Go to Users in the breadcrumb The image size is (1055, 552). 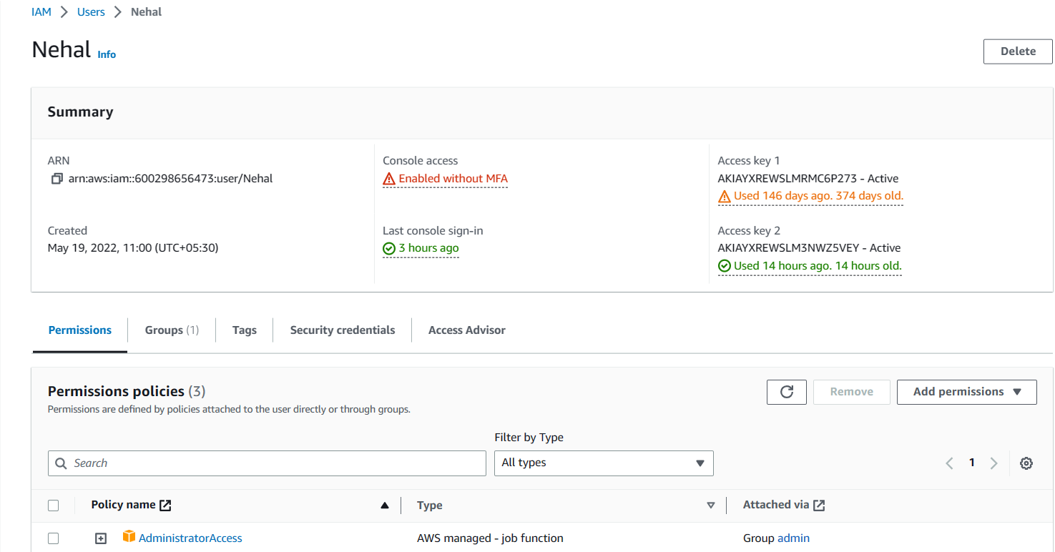(x=91, y=12)
